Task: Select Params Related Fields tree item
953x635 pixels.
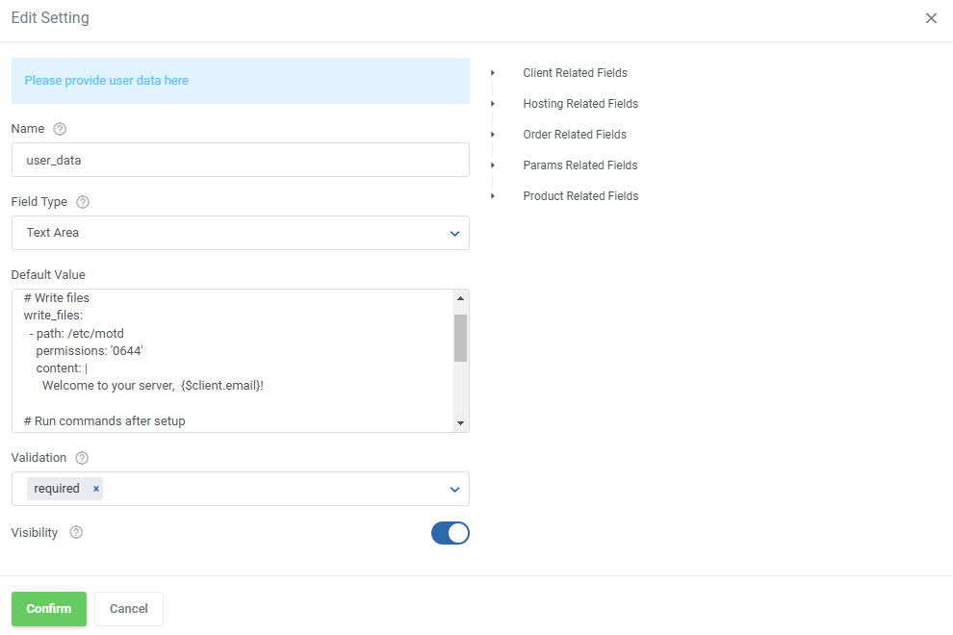Action: click(580, 165)
